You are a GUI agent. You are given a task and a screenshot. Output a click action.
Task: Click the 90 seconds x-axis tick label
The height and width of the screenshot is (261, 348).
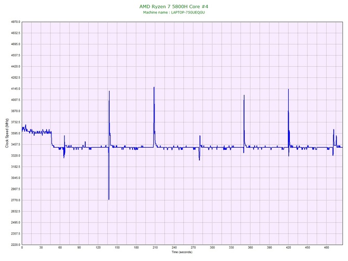79,247
